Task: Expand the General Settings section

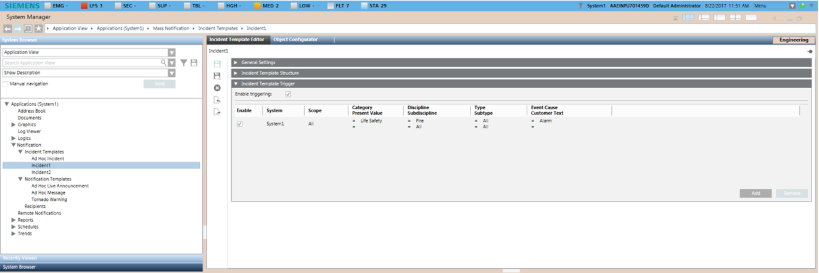Action: [x=258, y=62]
